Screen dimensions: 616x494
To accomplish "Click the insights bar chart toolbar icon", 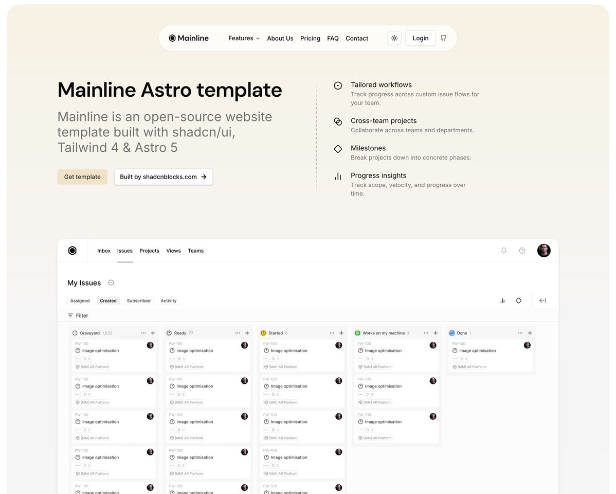I will click(x=502, y=301).
